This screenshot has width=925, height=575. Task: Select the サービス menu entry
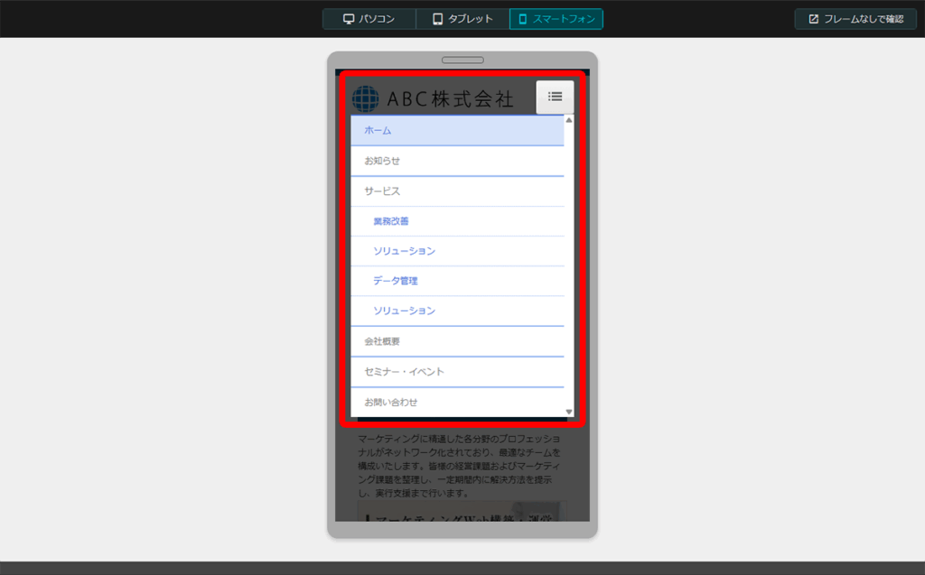coord(382,191)
